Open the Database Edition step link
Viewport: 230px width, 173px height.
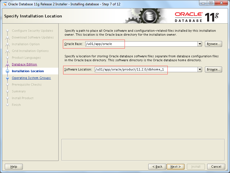point(24,64)
